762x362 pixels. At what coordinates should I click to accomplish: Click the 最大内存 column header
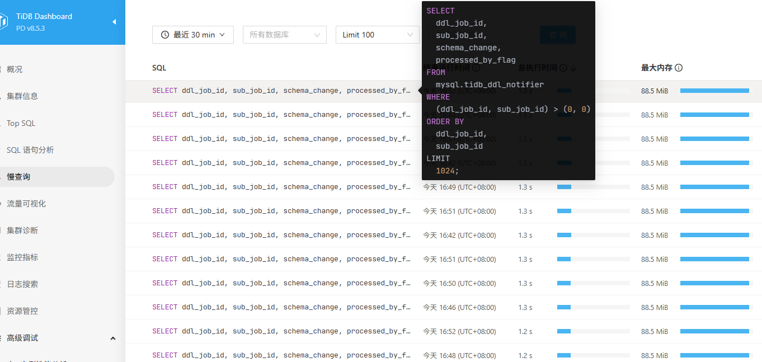pos(656,68)
